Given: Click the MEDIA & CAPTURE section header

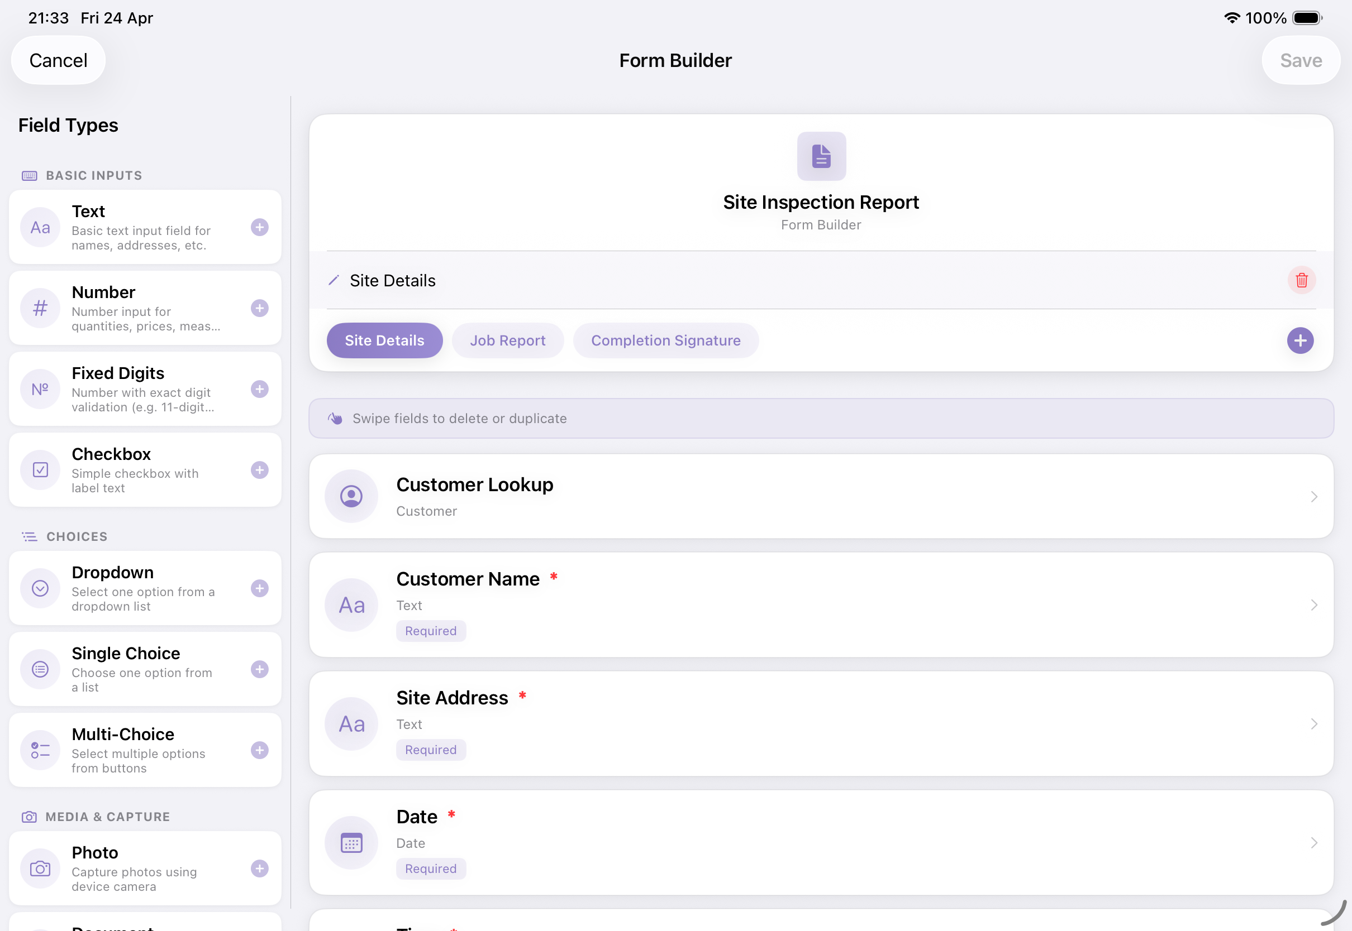Looking at the screenshot, I should pos(107,817).
